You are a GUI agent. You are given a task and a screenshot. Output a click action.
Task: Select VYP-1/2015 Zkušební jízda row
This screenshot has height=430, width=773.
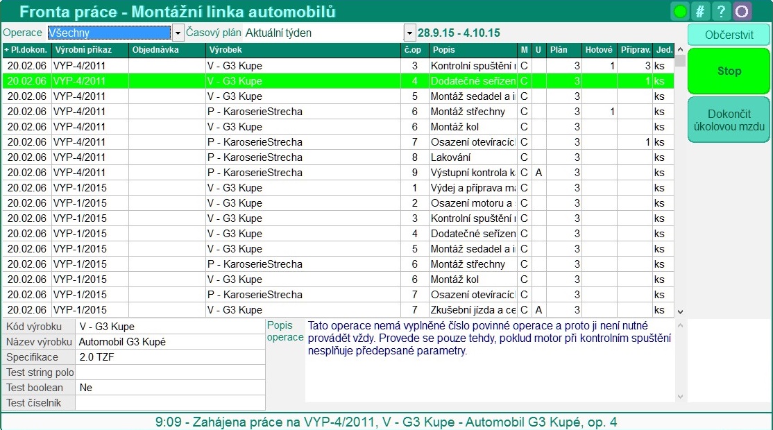tap(278, 310)
